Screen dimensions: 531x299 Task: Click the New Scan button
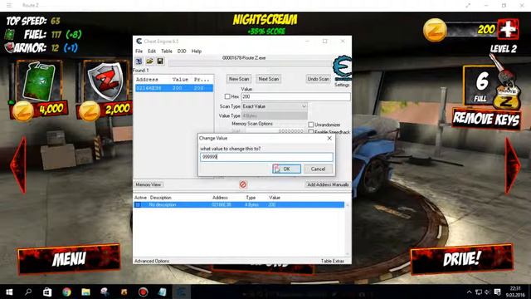[x=239, y=79]
